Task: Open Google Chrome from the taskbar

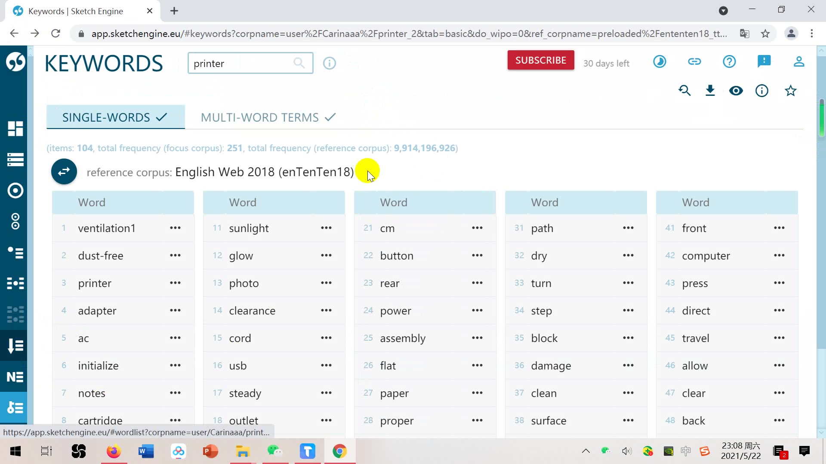Action: (x=340, y=451)
